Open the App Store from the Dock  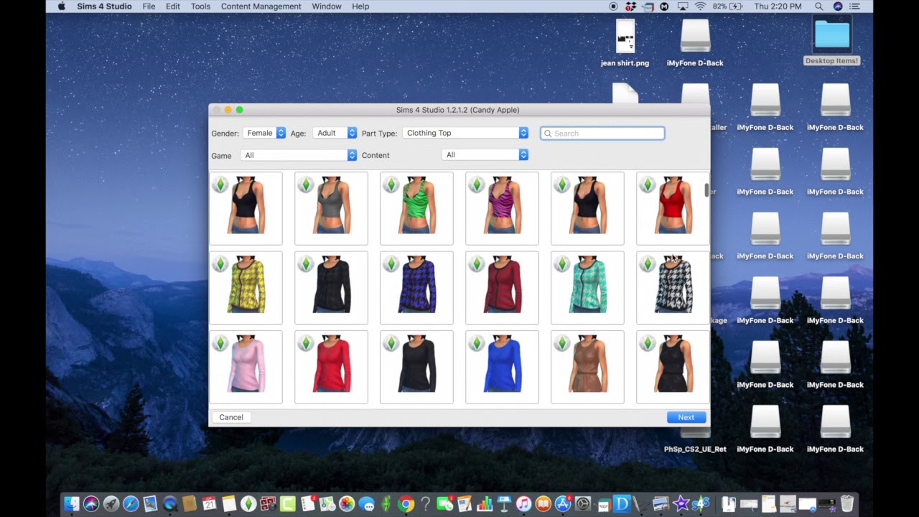563,503
